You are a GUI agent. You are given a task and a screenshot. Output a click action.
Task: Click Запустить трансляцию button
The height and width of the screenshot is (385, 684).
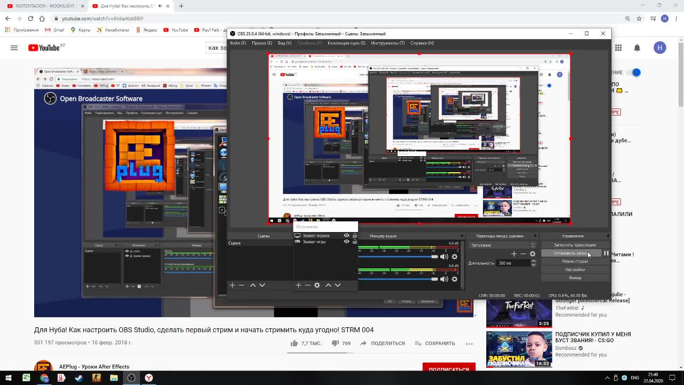575,245
